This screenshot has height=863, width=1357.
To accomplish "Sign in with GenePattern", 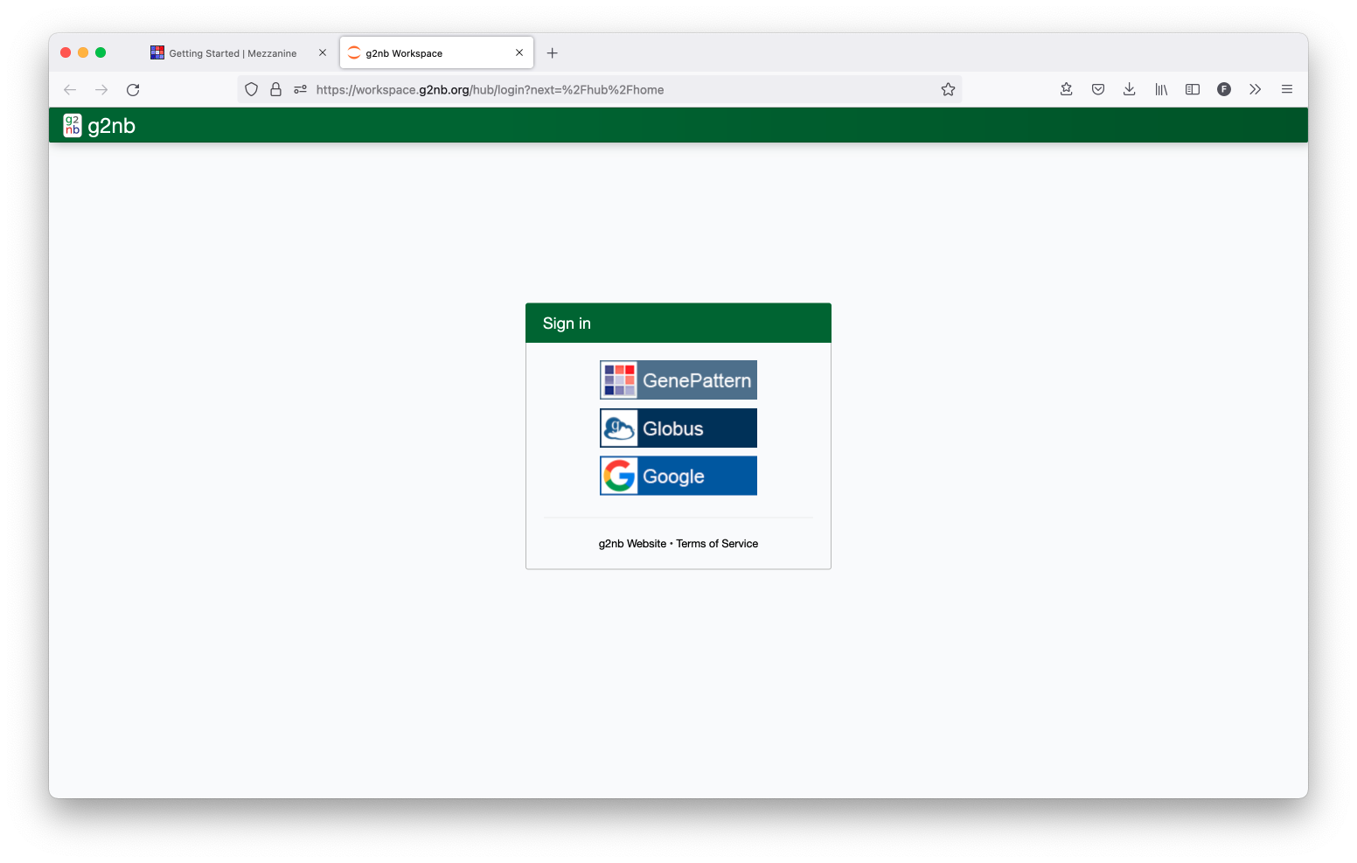I will point(678,380).
